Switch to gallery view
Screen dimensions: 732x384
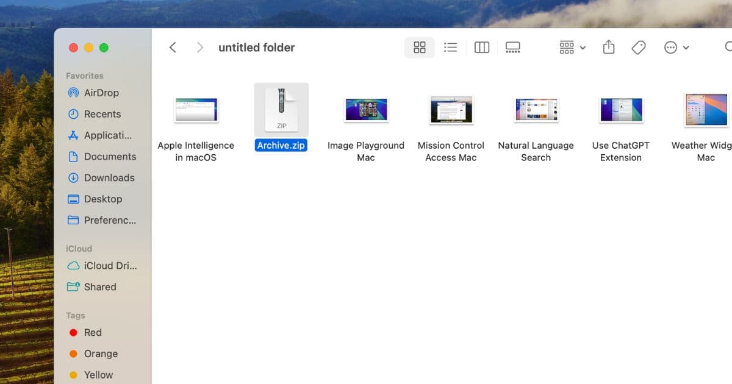coord(513,48)
